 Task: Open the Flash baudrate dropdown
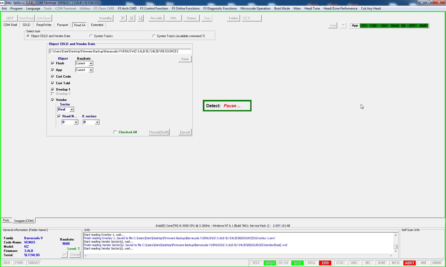91,64
